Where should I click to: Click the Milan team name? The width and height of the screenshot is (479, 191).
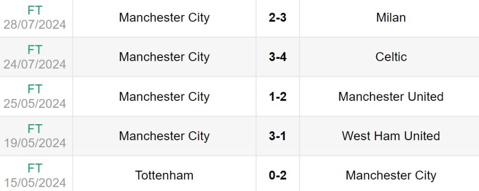pos(391,18)
